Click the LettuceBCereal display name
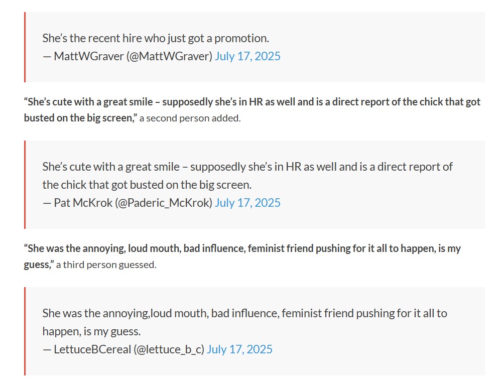The image size is (503, 387). [92, 349]
